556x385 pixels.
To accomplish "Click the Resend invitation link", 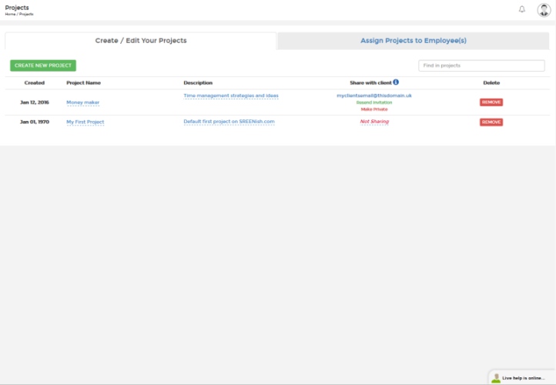I will [374, 102].
